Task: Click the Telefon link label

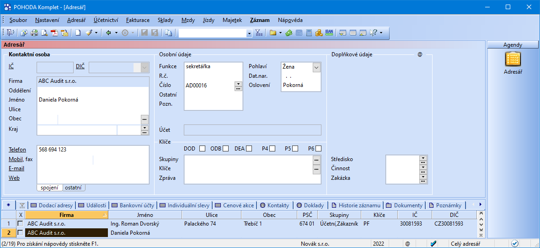Action: (x=17, y=150)
